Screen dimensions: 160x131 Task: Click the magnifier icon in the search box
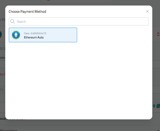click(13, 21)
